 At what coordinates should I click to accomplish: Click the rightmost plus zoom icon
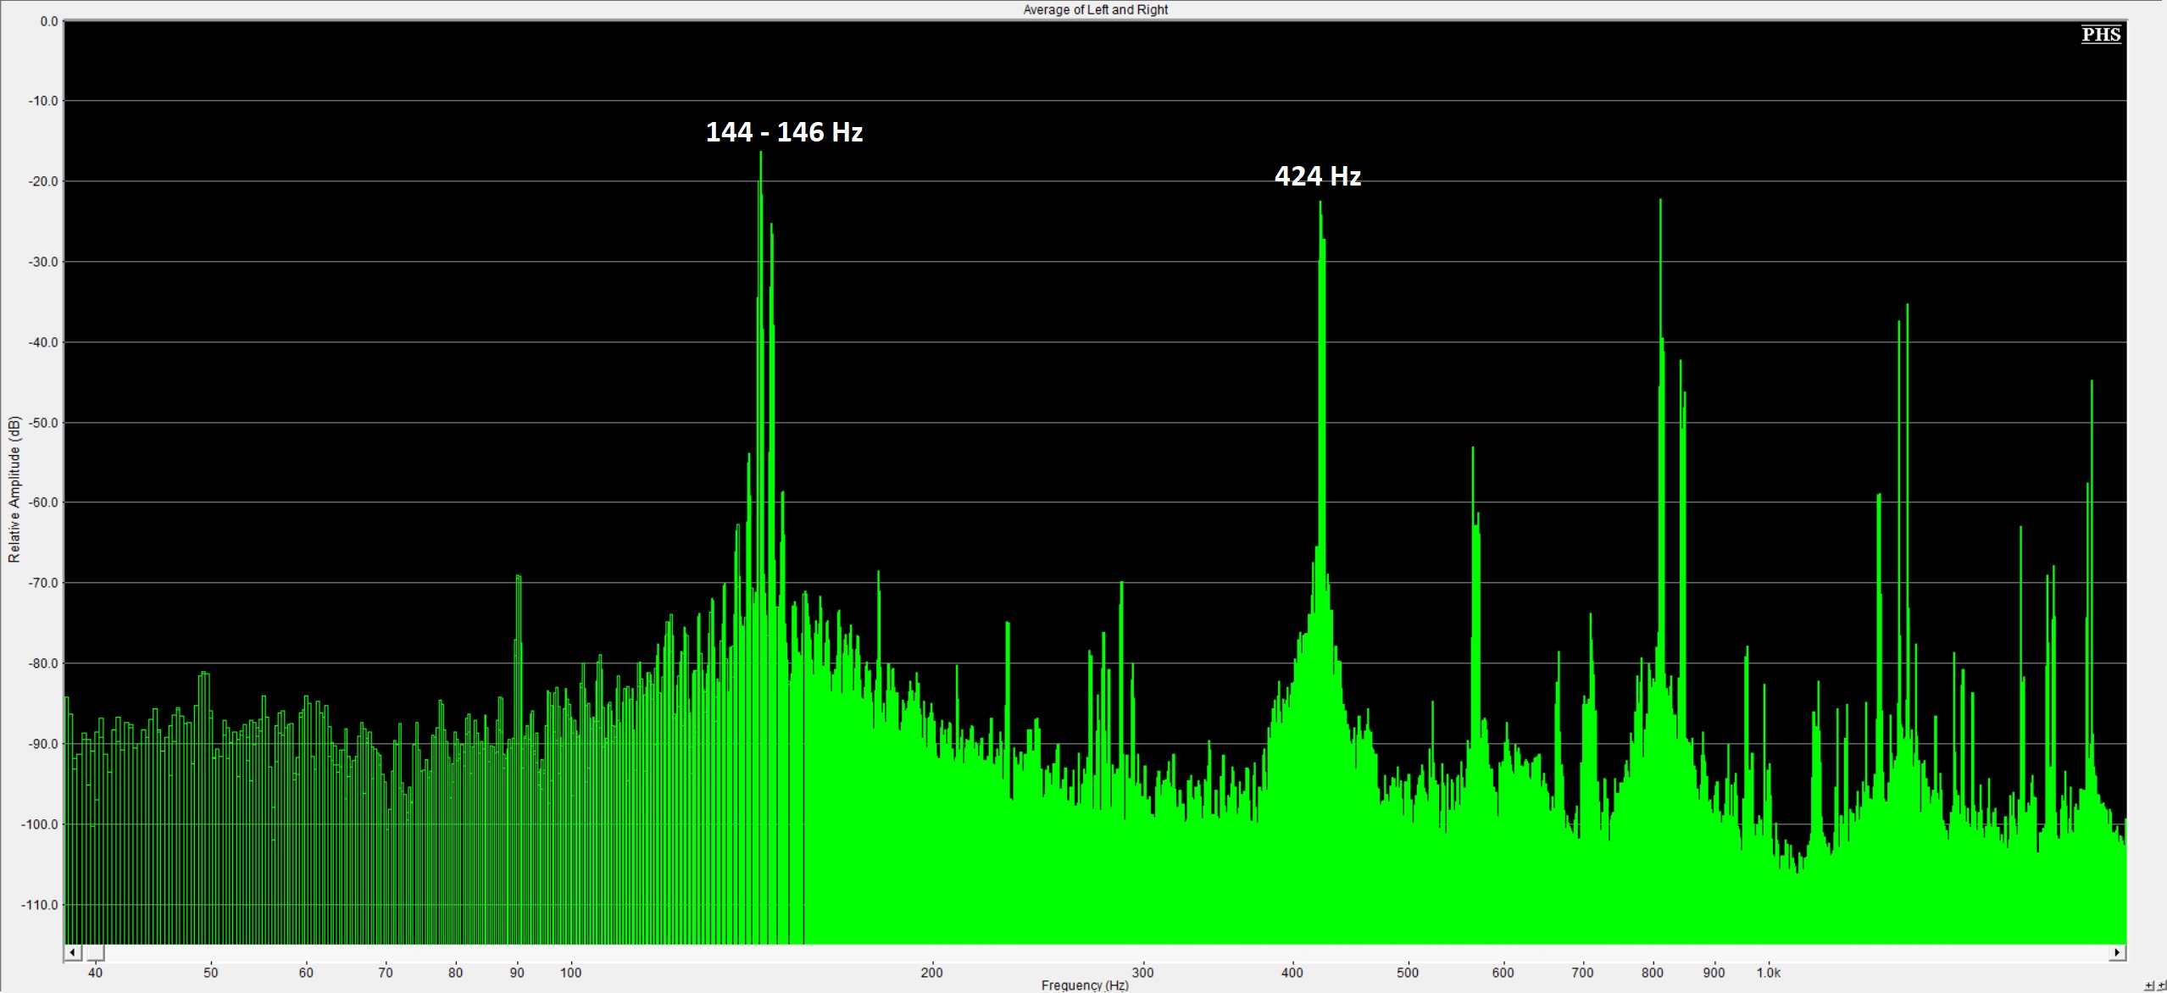2162,985
